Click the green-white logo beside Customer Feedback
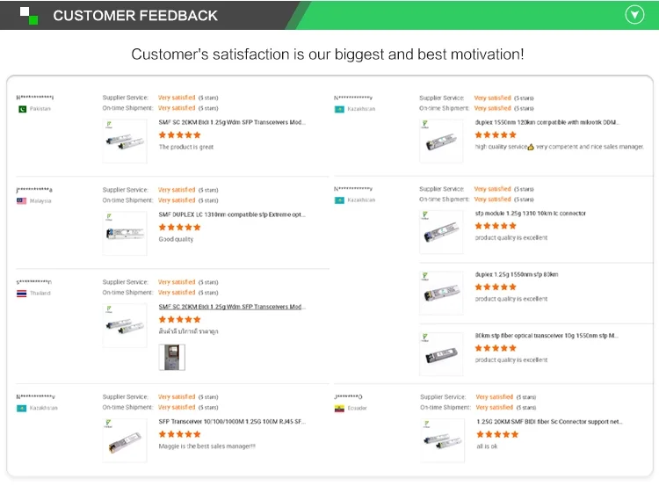 (x=30, y=15)
